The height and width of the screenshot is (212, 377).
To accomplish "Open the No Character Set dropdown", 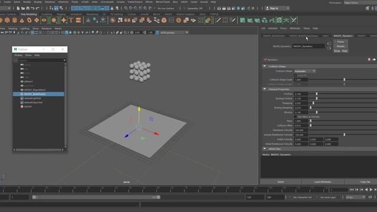I will click(302, 197).
